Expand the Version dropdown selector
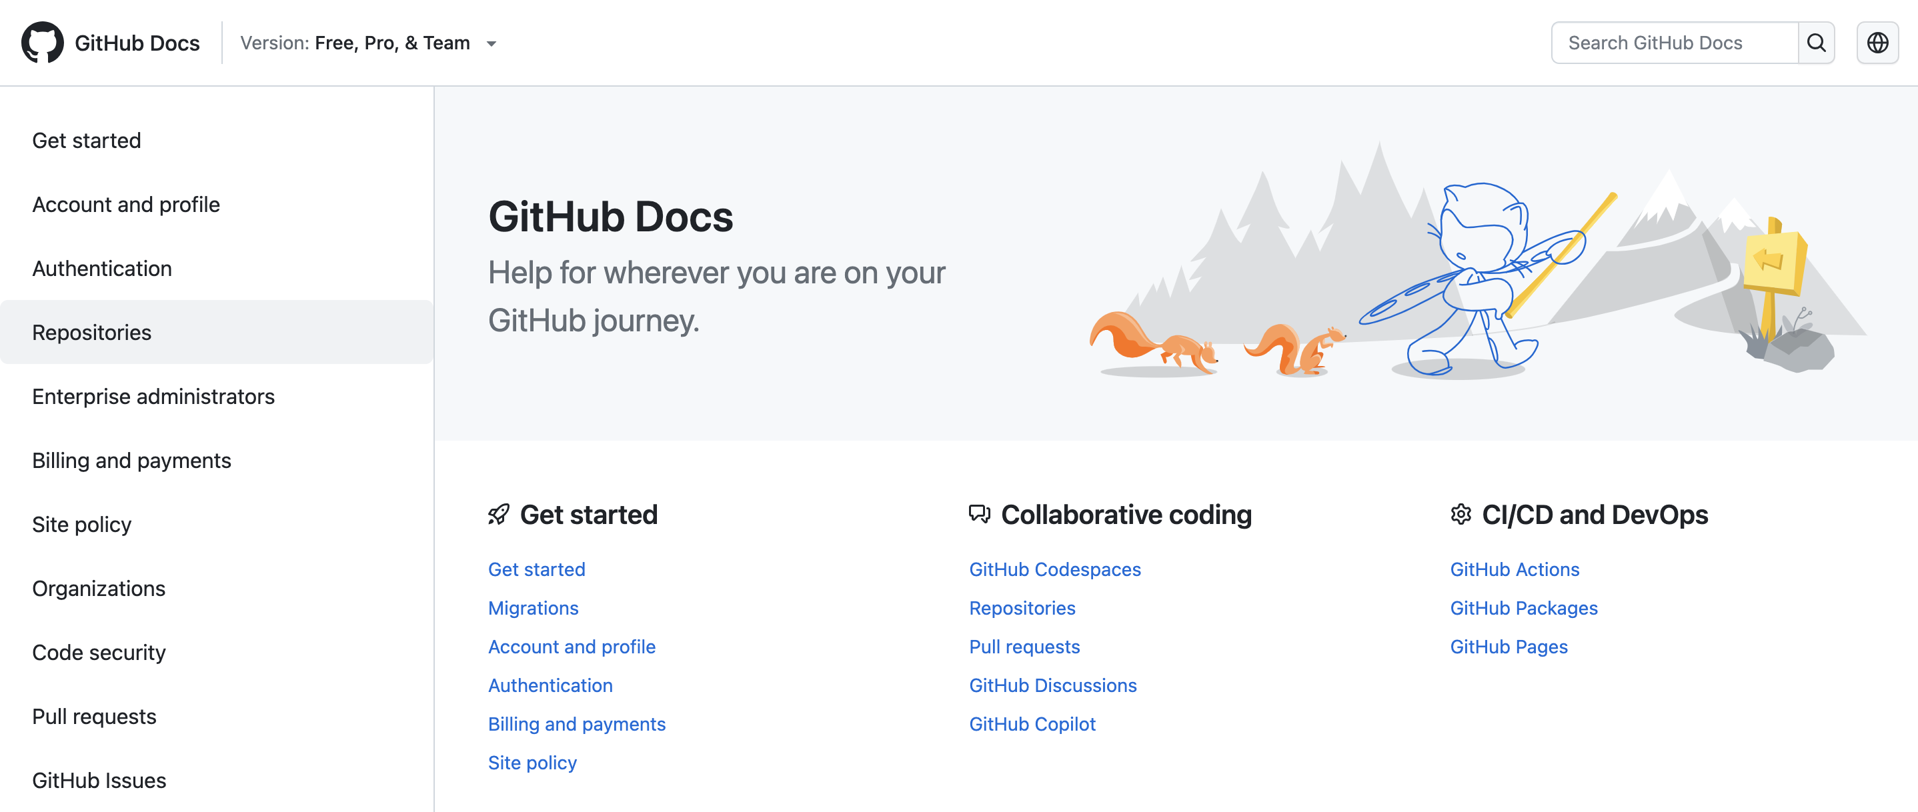Screen dimensions: 1918x812 [x=496, y=43]
